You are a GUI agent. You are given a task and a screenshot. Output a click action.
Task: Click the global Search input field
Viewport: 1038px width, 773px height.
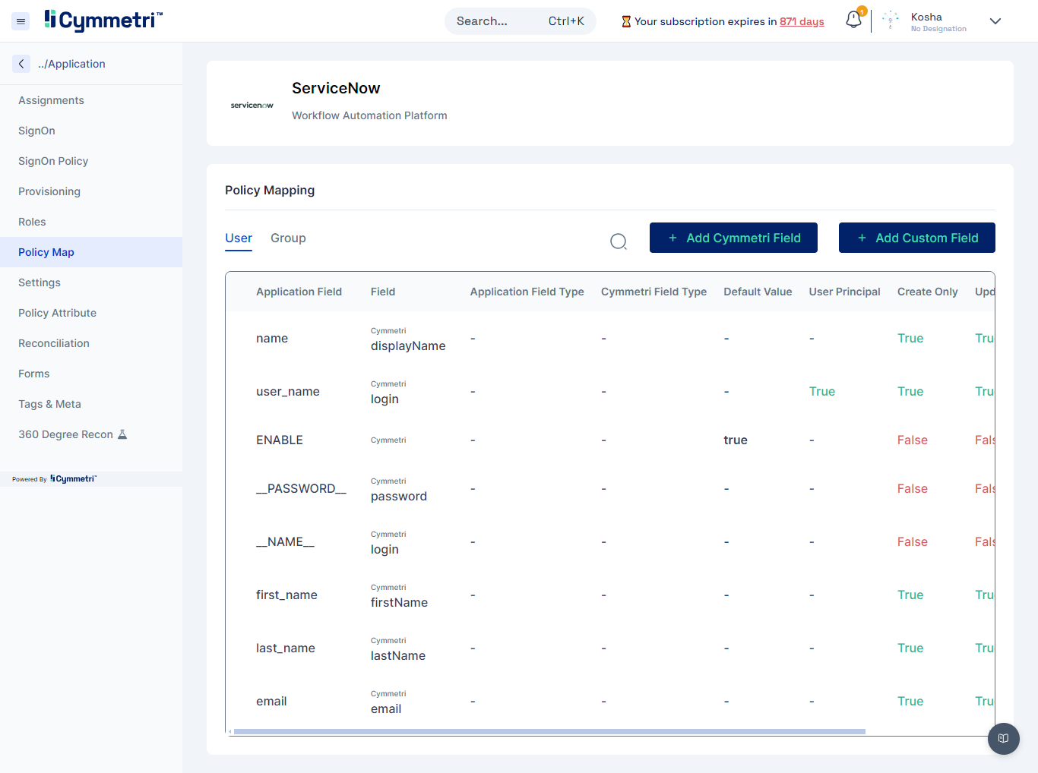pyautogui.click(x=494, y=21)
